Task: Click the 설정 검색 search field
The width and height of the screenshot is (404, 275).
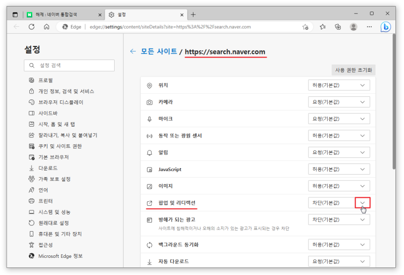Action: tap(69, 66)
